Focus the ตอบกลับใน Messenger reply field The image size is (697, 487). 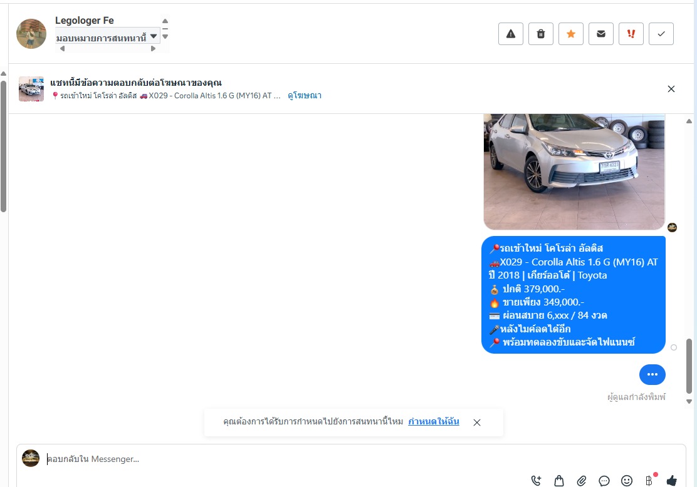click(351, 459)
